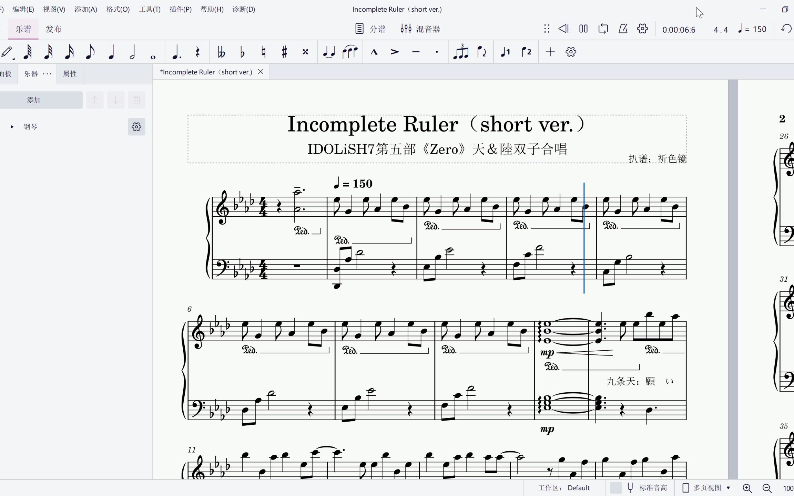Expand the 钢琴 instrument
794x496 pixels.
click(12, 127)
